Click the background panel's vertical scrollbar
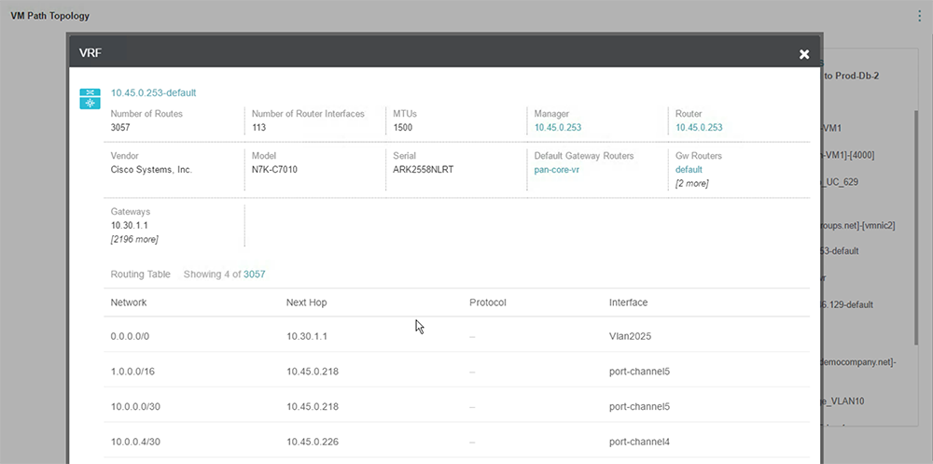 [916, 226]
